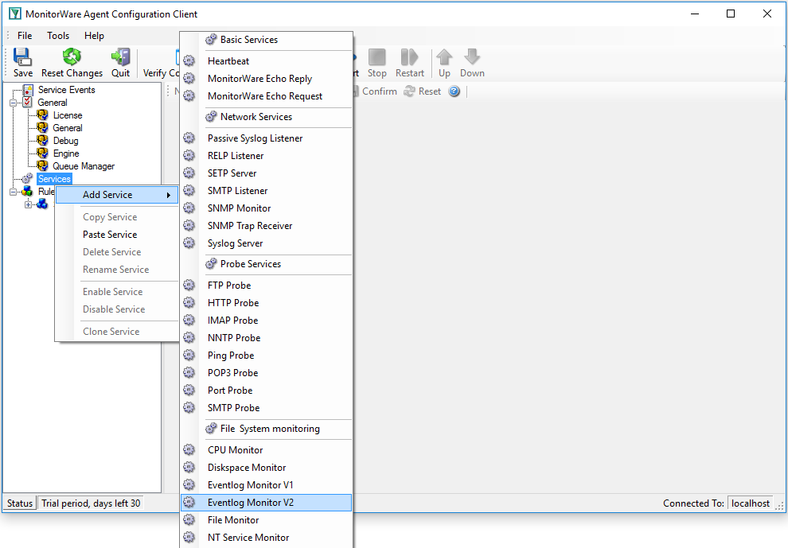
Task: Click the gear icon beside Diskspace Monitor
Action: [189, 468]
